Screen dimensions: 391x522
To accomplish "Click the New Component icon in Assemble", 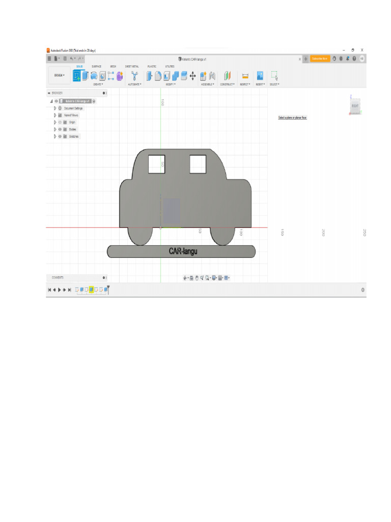I will click(x=203, y=76).
